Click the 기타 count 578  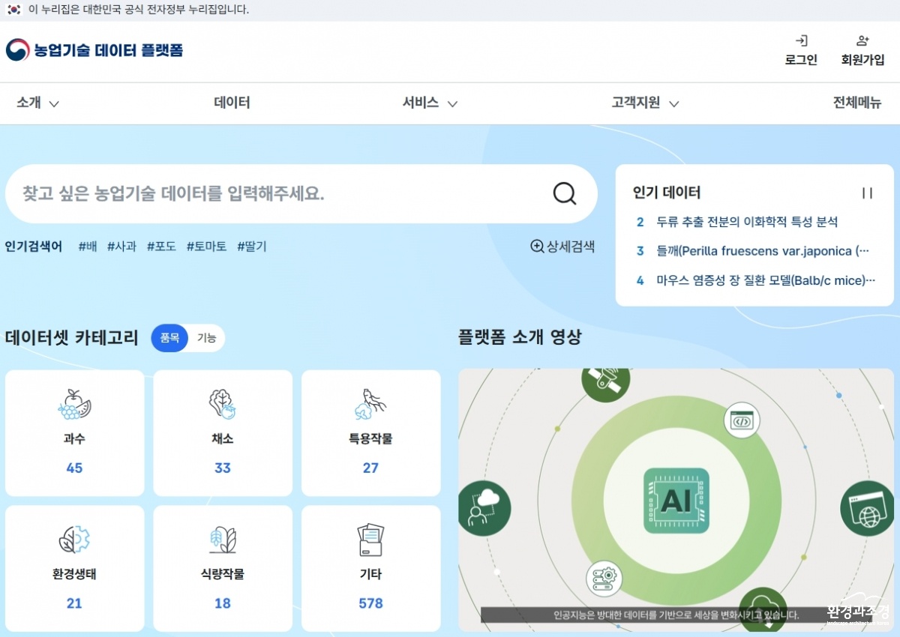[370, 603]
